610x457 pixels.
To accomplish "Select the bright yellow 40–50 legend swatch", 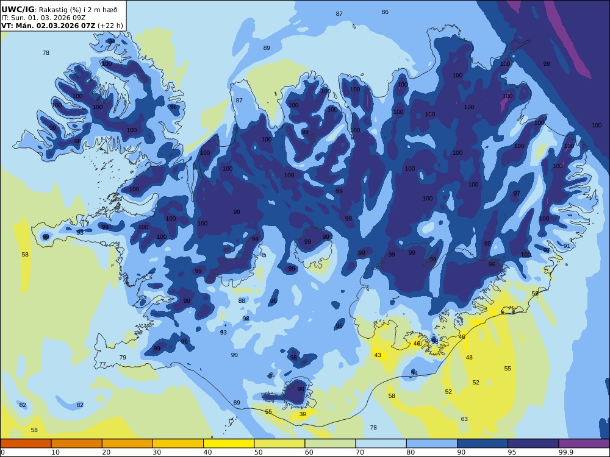I will 229,444.
